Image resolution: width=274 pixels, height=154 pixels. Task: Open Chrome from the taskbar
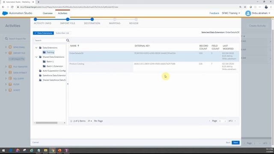coord(53,151)
